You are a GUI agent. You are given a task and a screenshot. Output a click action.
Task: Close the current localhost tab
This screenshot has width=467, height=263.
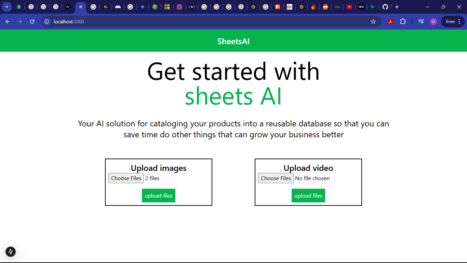pos(81,7)
